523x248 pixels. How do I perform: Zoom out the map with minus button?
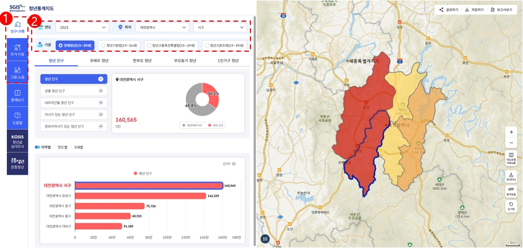point(511,143)
